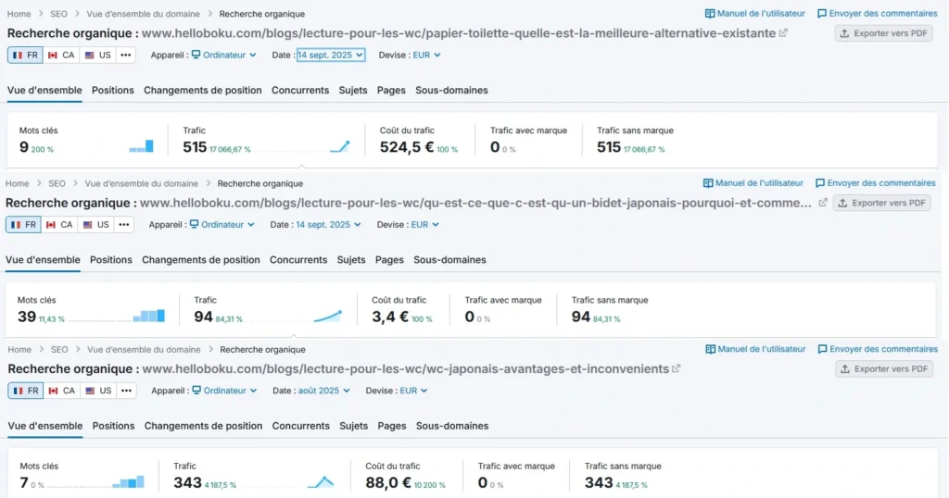Image resolution: width=949 pixels, height=498 pixels.
Task: Click Mots clés bar chart in bidet-japonais report
Action: click(x=148, y=316)
